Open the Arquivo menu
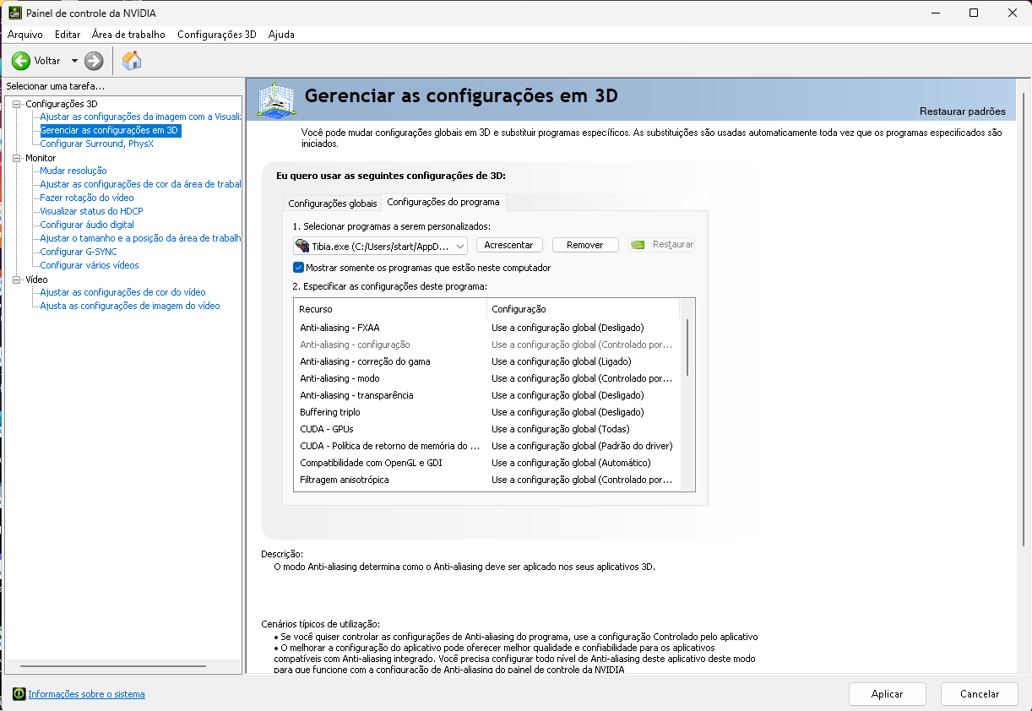This screenshot has width=1032, height=711. click(25, 35)
